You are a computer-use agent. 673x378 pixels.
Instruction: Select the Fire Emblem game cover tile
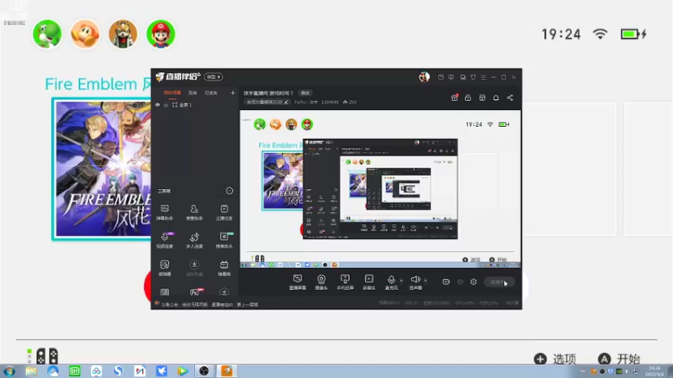[x=101, y=169]
